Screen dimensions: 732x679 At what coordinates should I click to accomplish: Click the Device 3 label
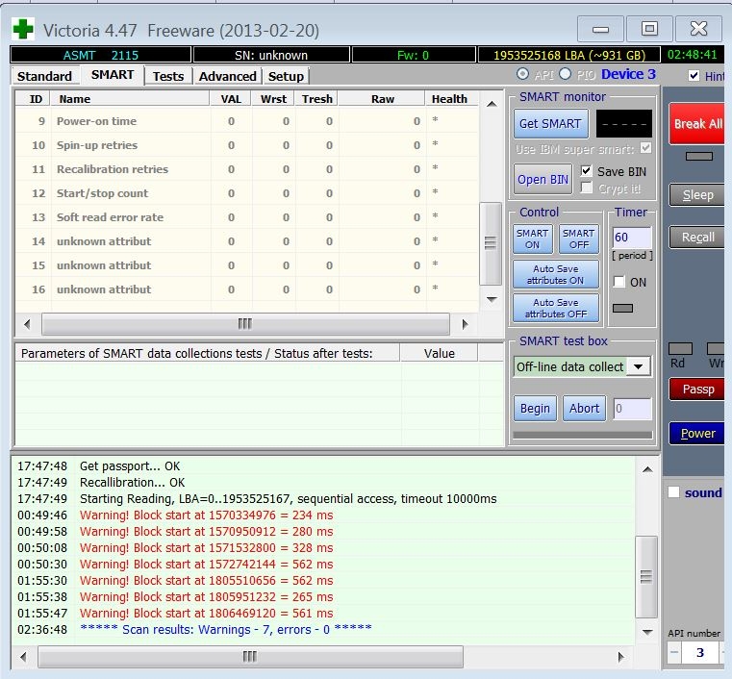628,74
